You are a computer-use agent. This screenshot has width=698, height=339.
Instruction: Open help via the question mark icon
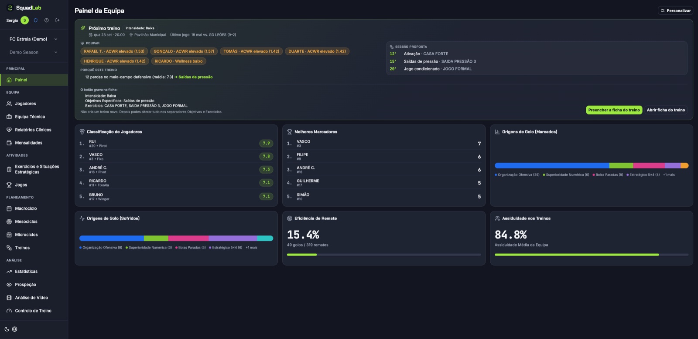point(47,20)
